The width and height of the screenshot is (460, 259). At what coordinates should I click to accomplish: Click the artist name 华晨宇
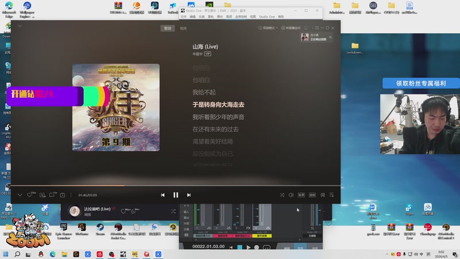point(197,54)
